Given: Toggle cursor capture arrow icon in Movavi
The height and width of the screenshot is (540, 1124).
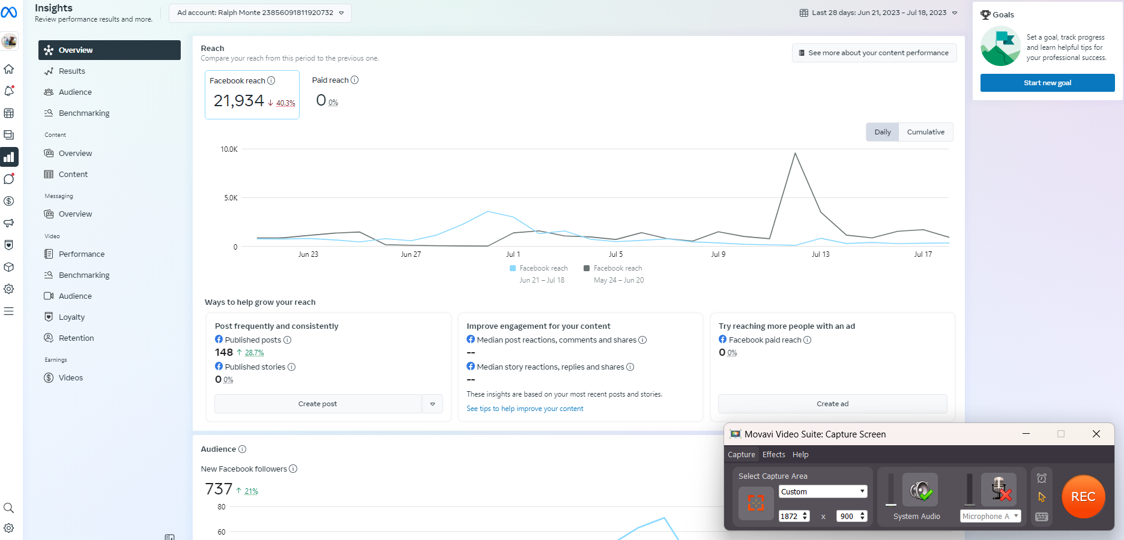Looking at the screenshot, I should (1042, 497).
